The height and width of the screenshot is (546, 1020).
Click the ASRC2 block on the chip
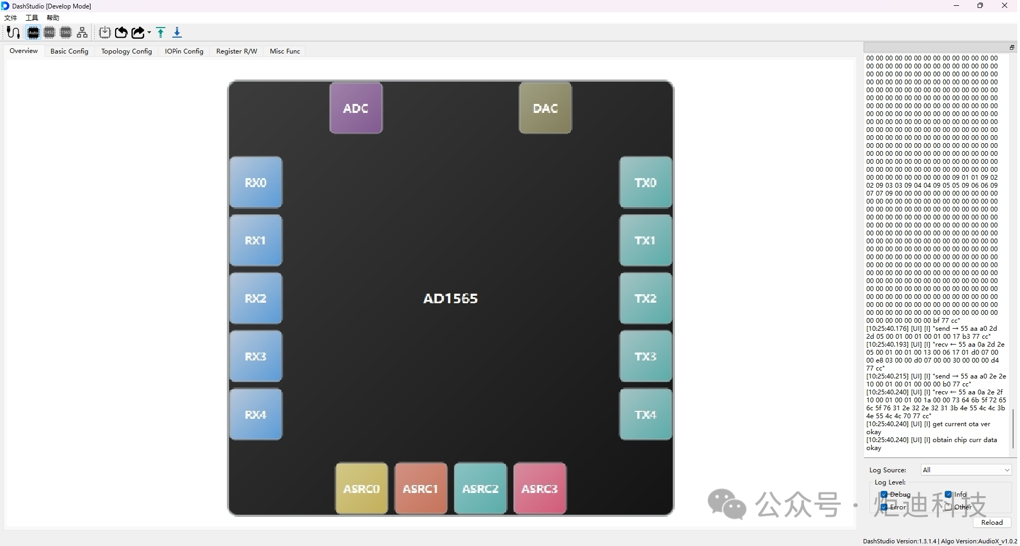coord(480,489)
